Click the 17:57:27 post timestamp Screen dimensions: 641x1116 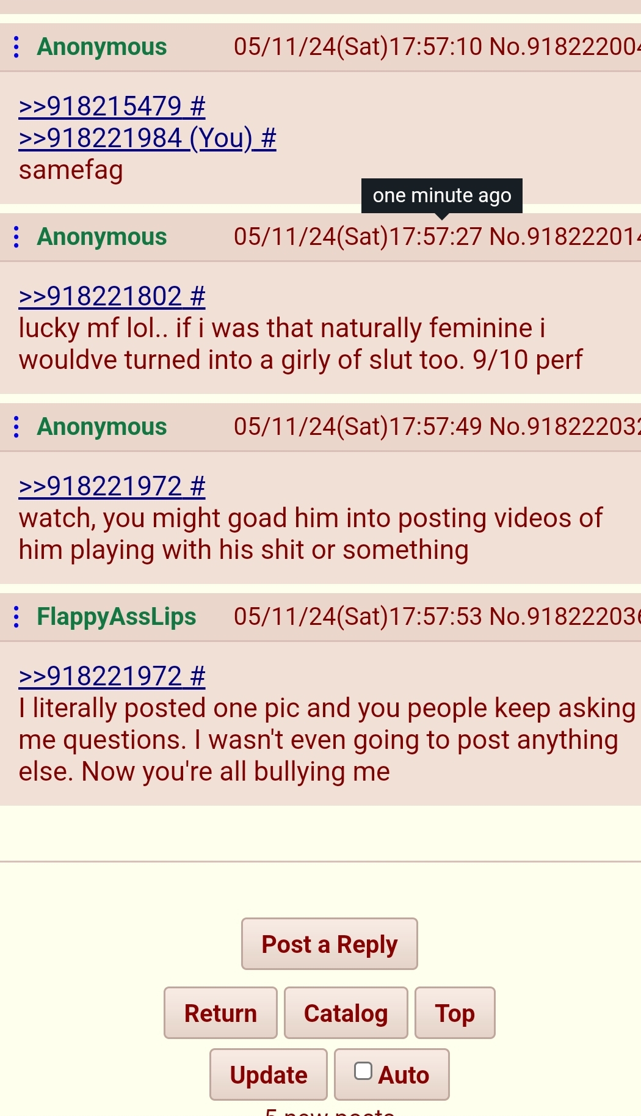358,237
